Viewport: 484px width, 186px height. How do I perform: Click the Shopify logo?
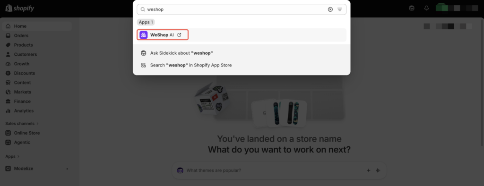19,8
